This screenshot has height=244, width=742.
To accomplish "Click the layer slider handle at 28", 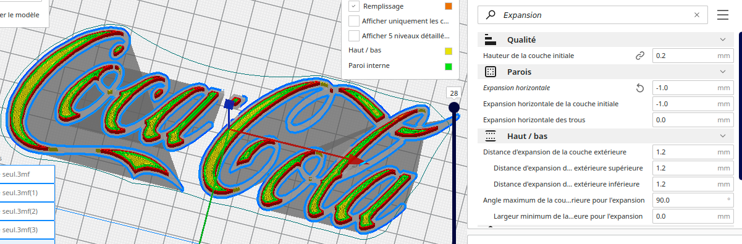I will tap(454, 107).
